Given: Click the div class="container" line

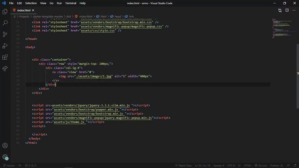Looking at the screenshot, I should click(x=51, y=60).
